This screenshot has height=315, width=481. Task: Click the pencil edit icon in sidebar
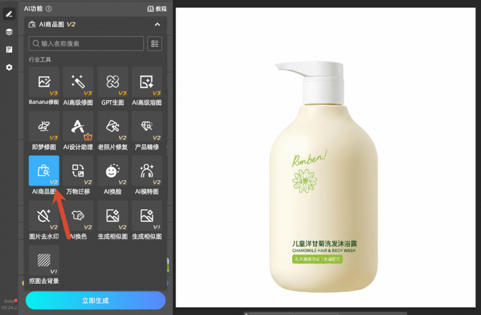click(9, 14)
